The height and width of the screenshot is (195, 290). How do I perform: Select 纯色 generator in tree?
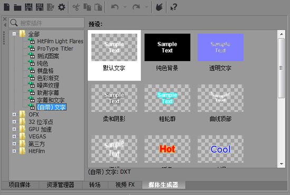[43, 63]
